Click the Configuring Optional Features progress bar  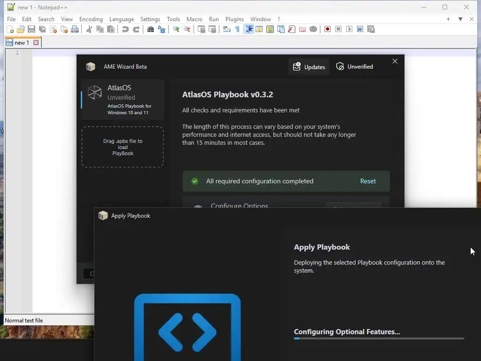point(379,338)
